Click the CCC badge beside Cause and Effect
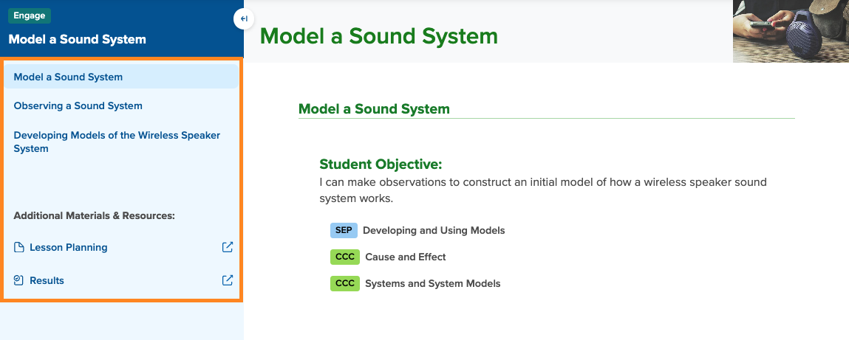 click(x=344, y=257)
